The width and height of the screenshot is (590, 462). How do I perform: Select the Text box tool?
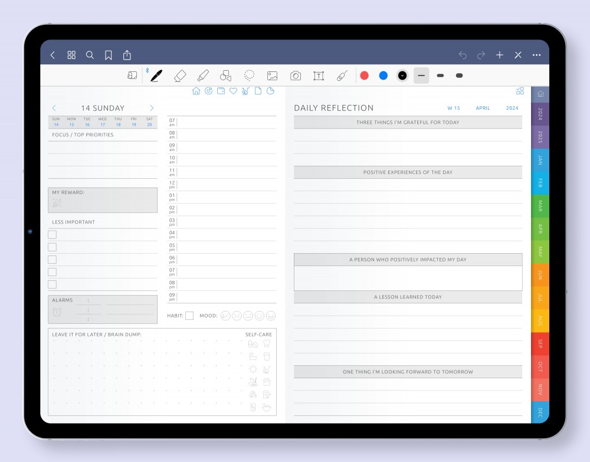pos(319,76)
